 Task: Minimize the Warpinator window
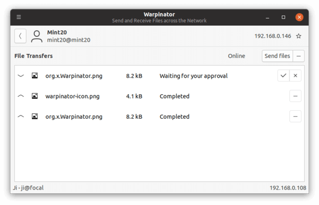(267, 18)
